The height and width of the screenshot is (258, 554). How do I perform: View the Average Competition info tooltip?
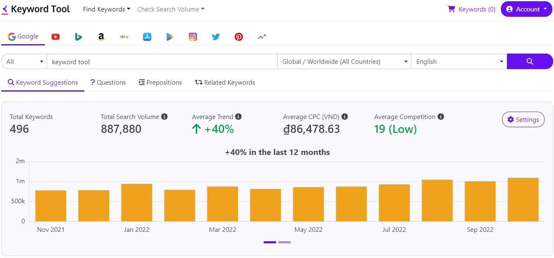point(441,117)
